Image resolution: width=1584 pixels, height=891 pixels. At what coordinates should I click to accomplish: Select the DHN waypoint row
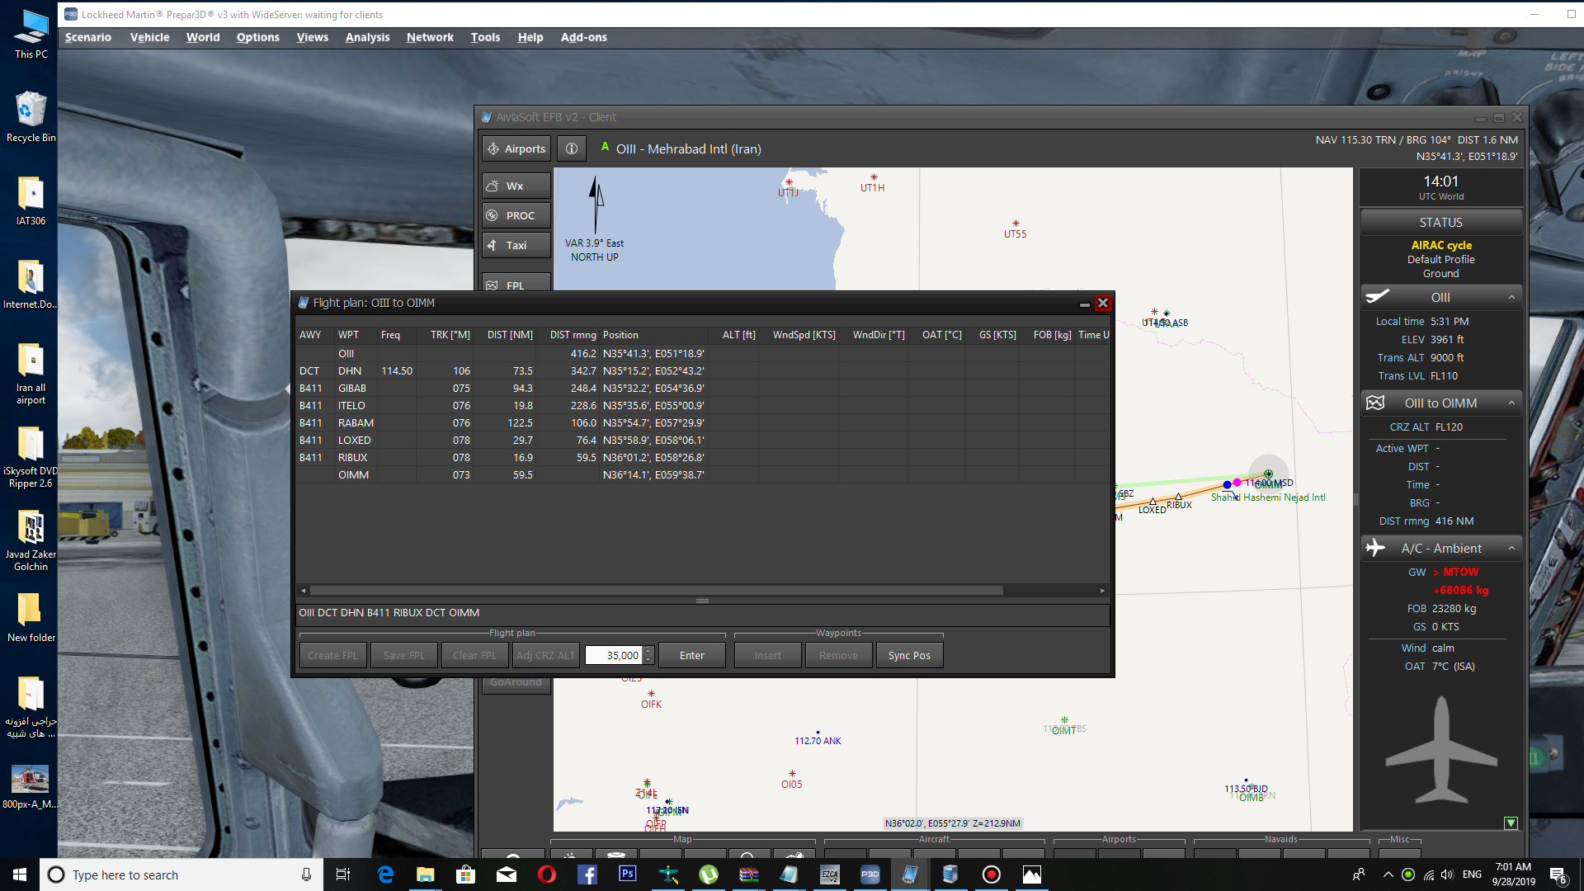click(703, 371)
